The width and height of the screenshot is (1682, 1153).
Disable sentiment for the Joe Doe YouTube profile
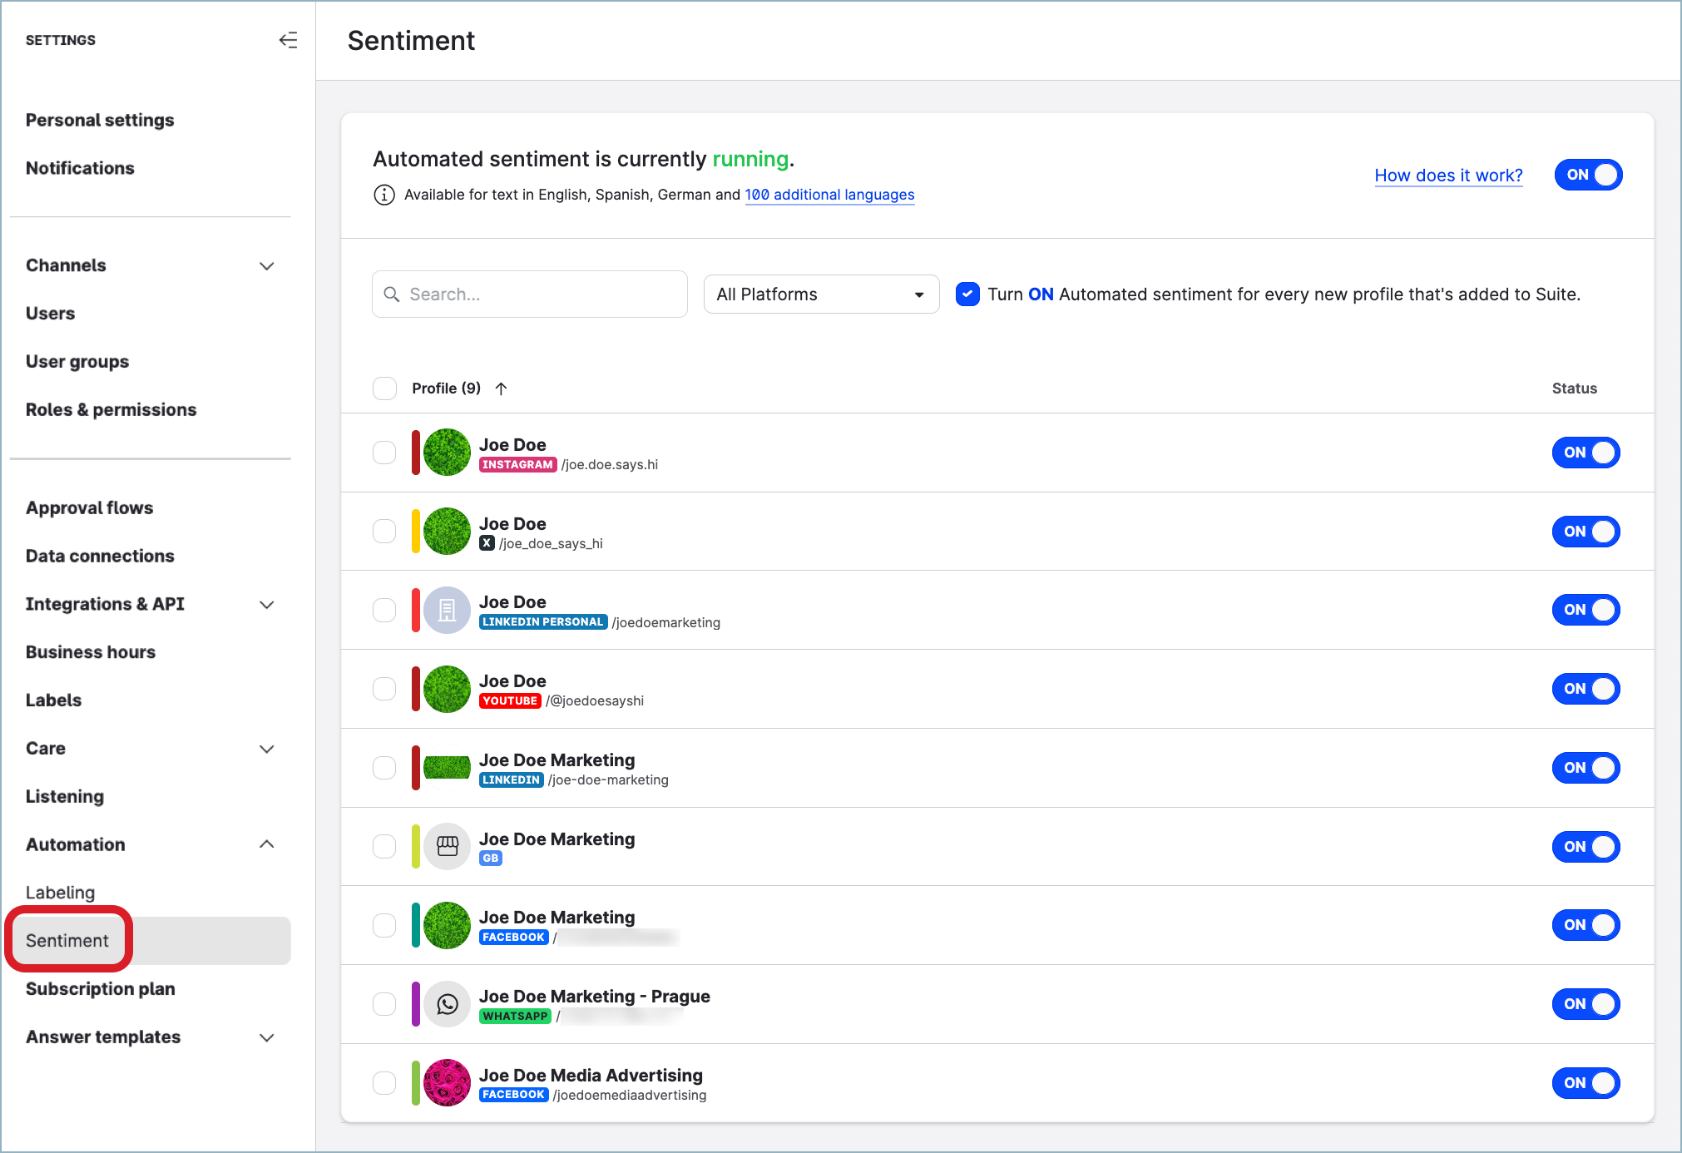tap(1586, 689)
